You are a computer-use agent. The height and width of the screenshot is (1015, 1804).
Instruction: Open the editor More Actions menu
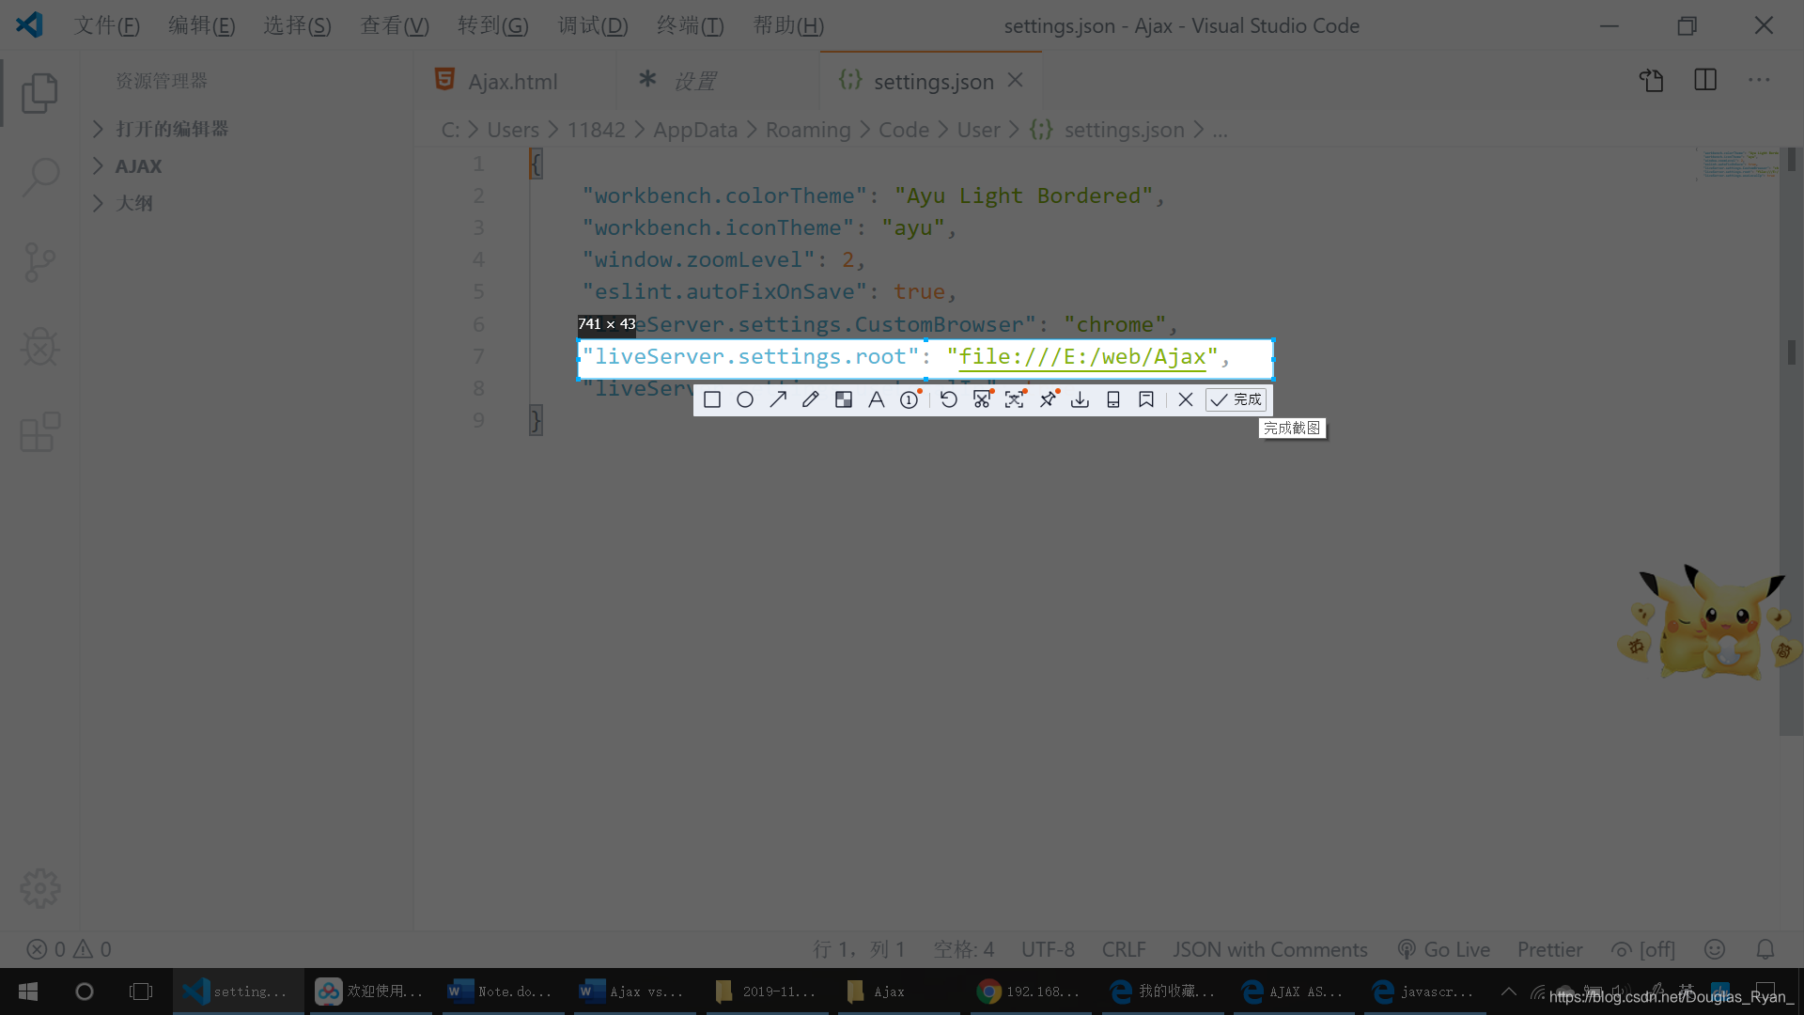(x=1759, y=81)
